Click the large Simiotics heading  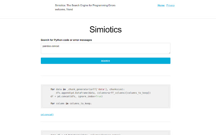pos(106,29)
